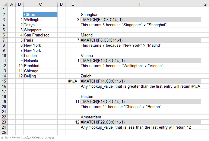Select New York cell numbered 6

pyautogui.click(x=40, y=45)
